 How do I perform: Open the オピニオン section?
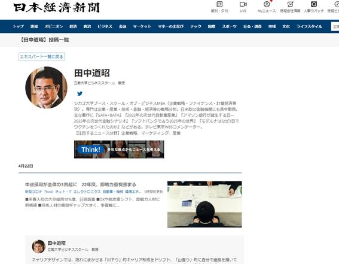54,26
